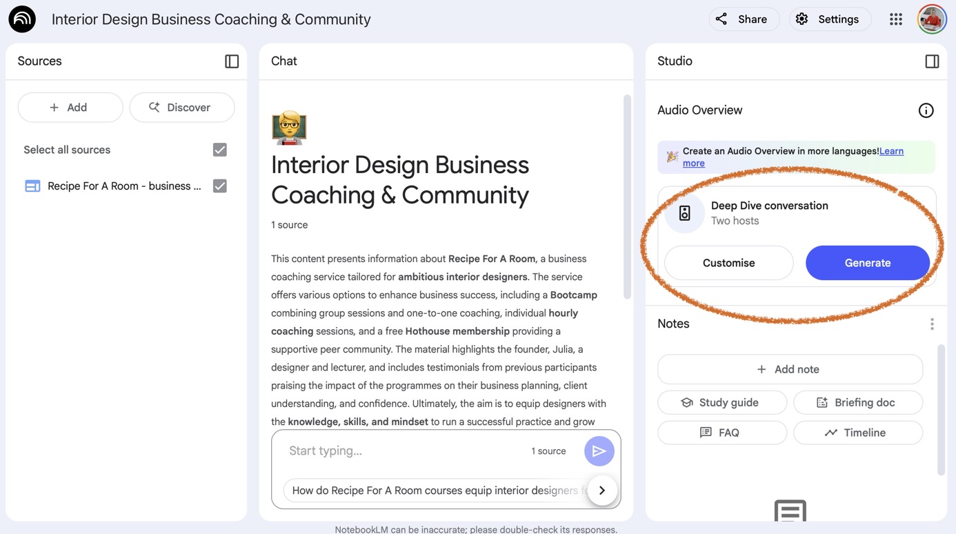956x534 pixels.
Task: Open Recipe For A Room source
Action: click(x=124, y=186)
